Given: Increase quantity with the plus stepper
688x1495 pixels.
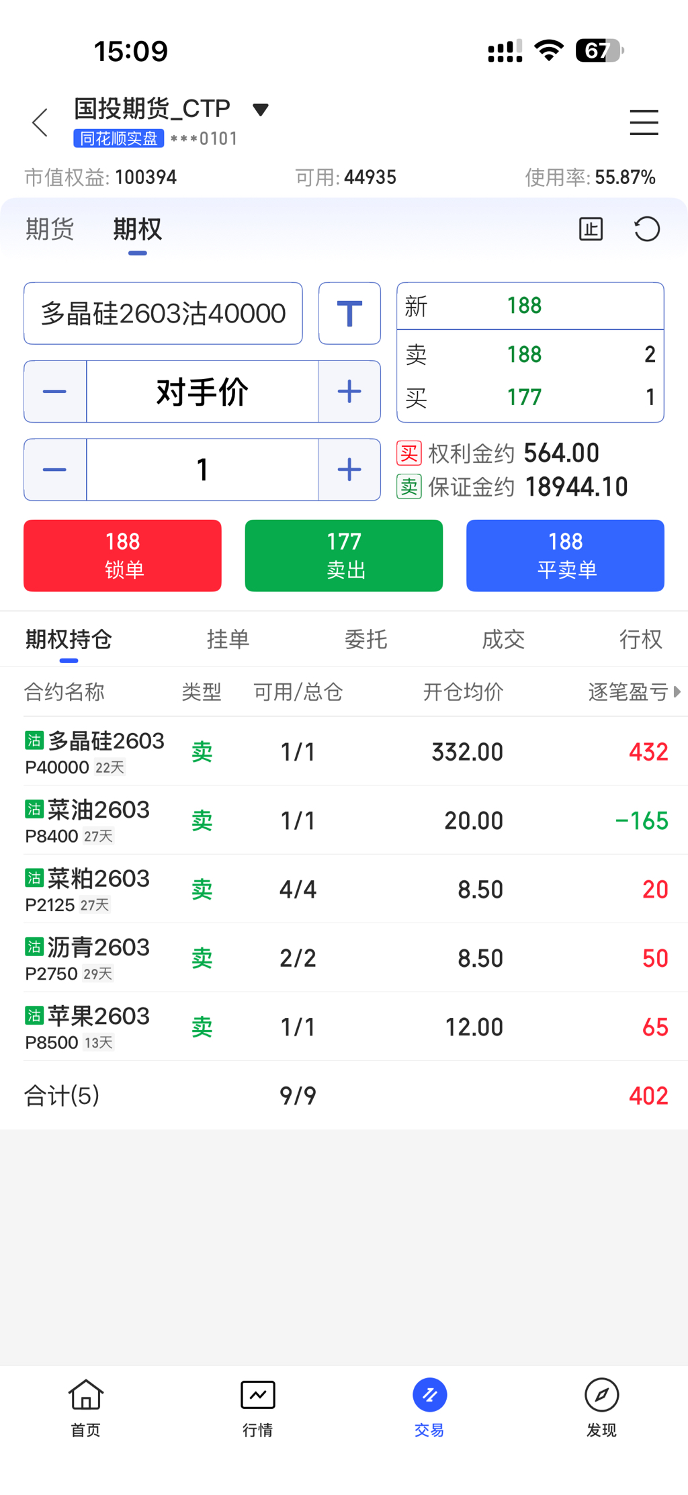Looking at the screenshot, I should point(349,470).
